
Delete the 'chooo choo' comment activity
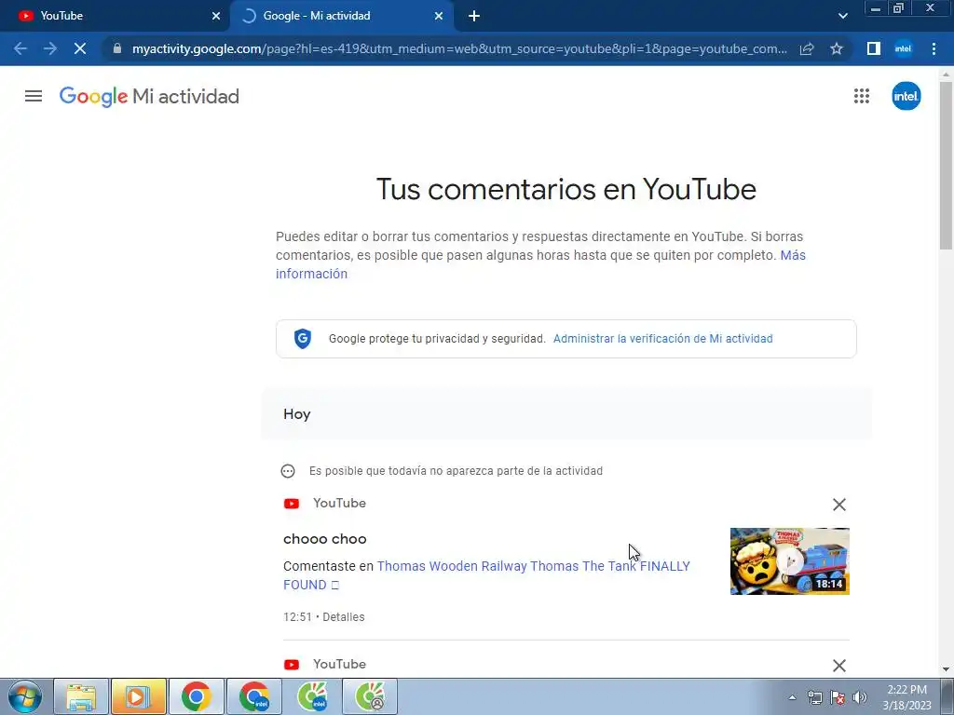click(839, 504)
